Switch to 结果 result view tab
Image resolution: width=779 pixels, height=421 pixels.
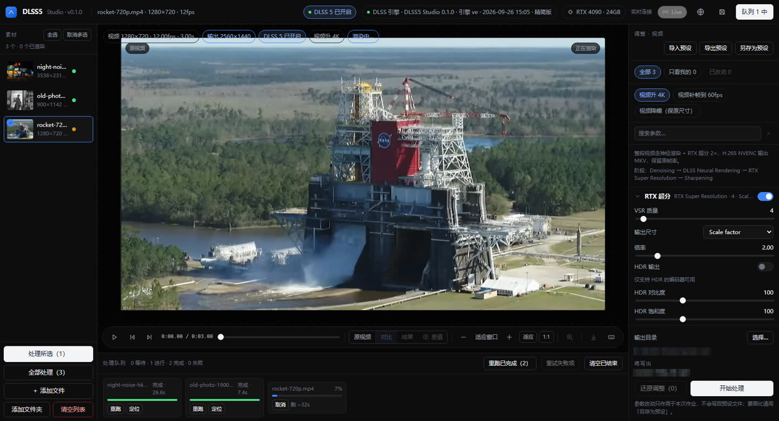click(x=407, y=337)
